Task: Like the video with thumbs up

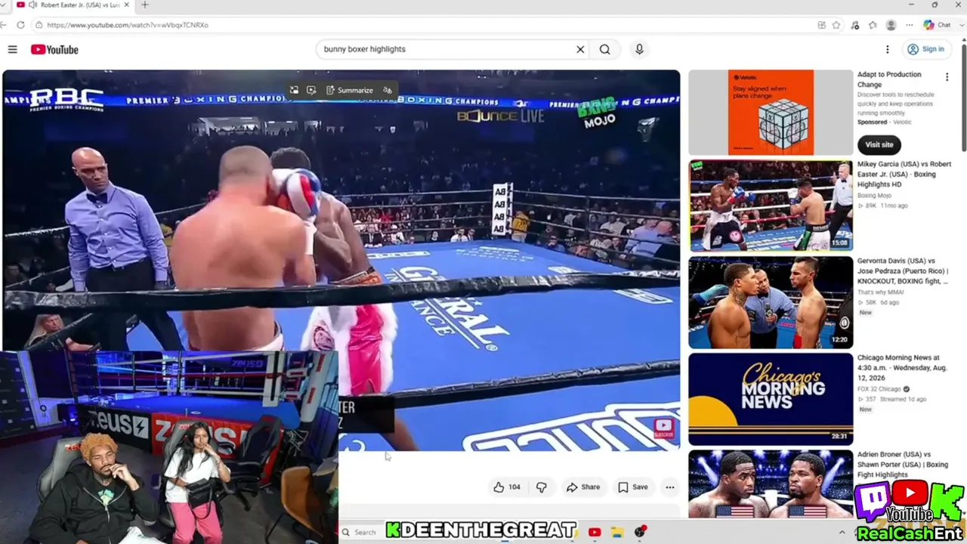Action: click(507, 487)
